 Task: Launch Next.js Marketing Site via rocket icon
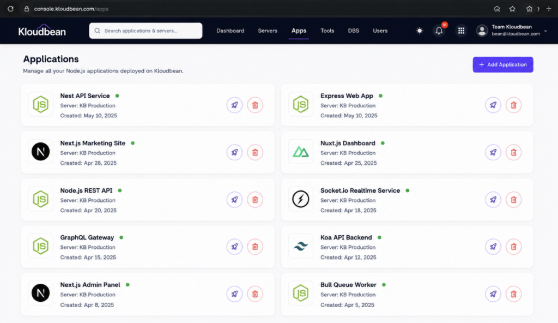[x=234, y=152]
